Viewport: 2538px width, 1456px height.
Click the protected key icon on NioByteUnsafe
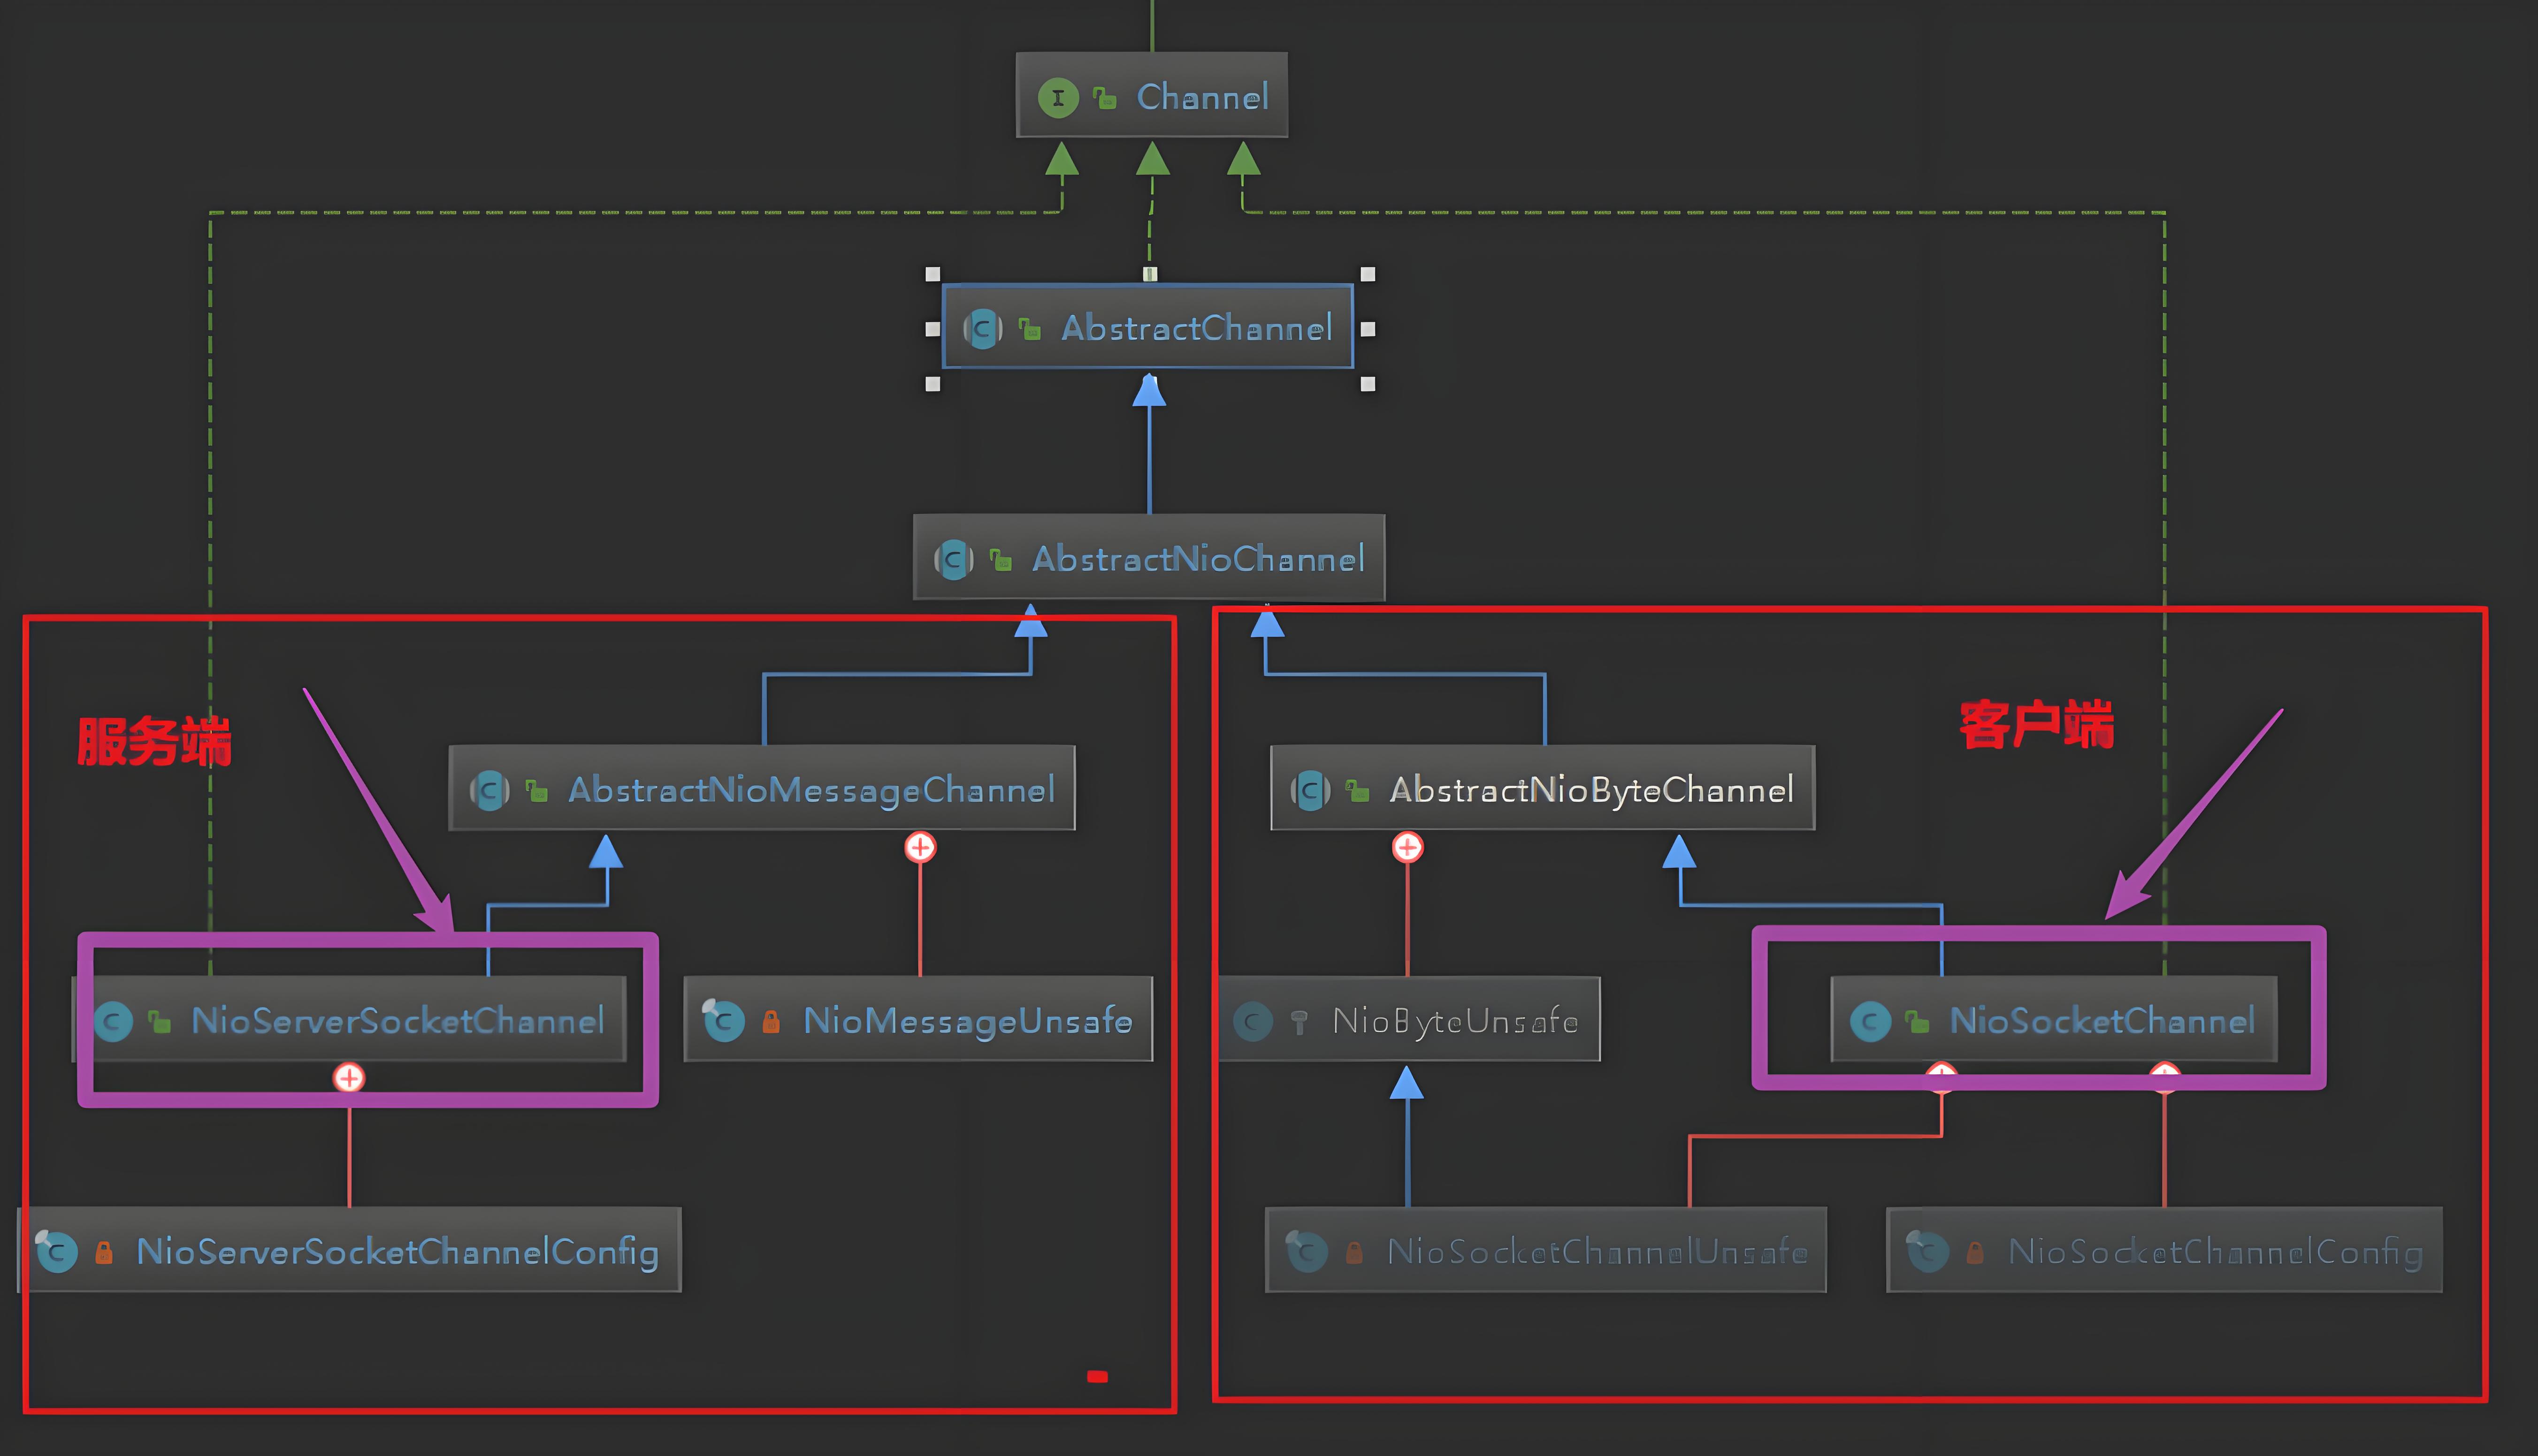tap(1300, 1022)
